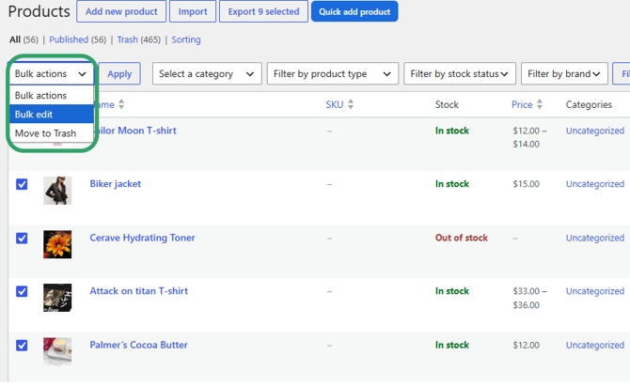Click Out of stock status text
This screenshot has width=630, height=386.
[462, 238]
